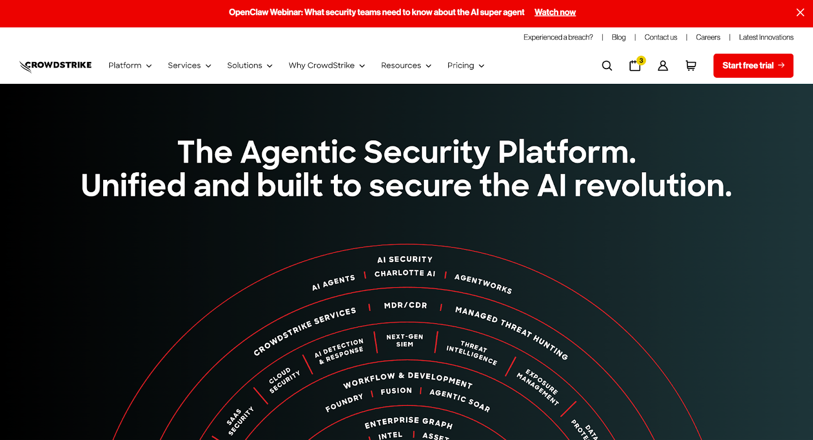
Task: Select CHARLOTTE AI in the diagram
Action: [405, 273]
